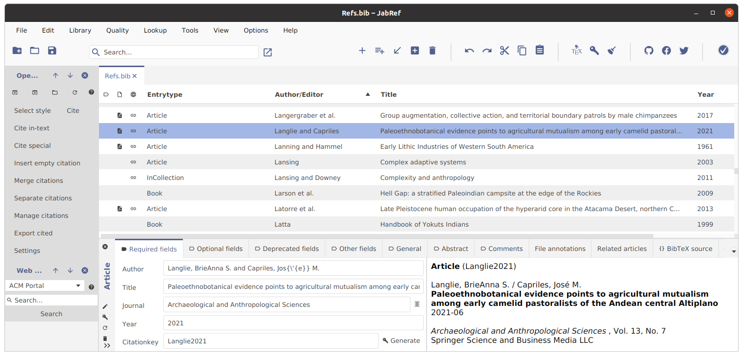Screen dimensions: 743x356
Task: Click new entry from plain text icon
Action: pos(380,51)
